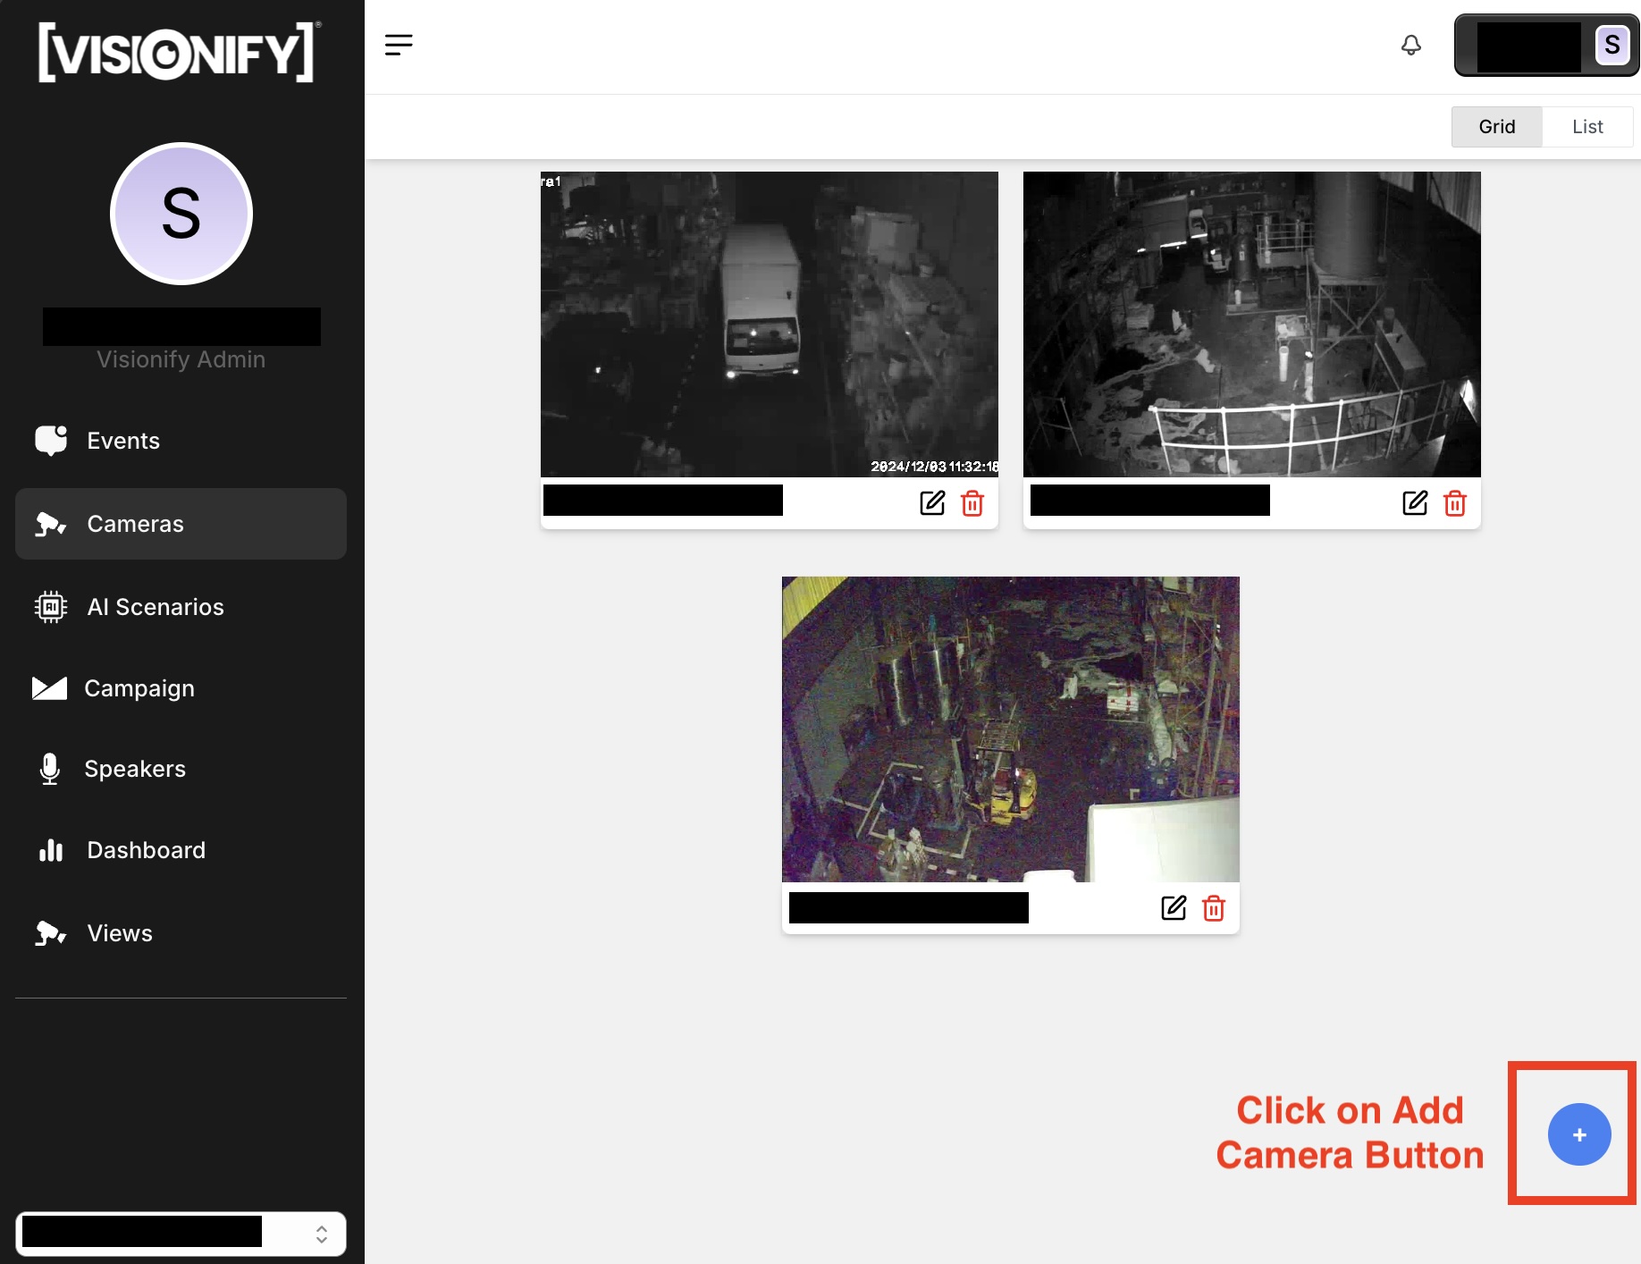Viewport: 1641px width, 1264px height.
Task: Click the Dashboard bar chart icon
Action: 51,850
